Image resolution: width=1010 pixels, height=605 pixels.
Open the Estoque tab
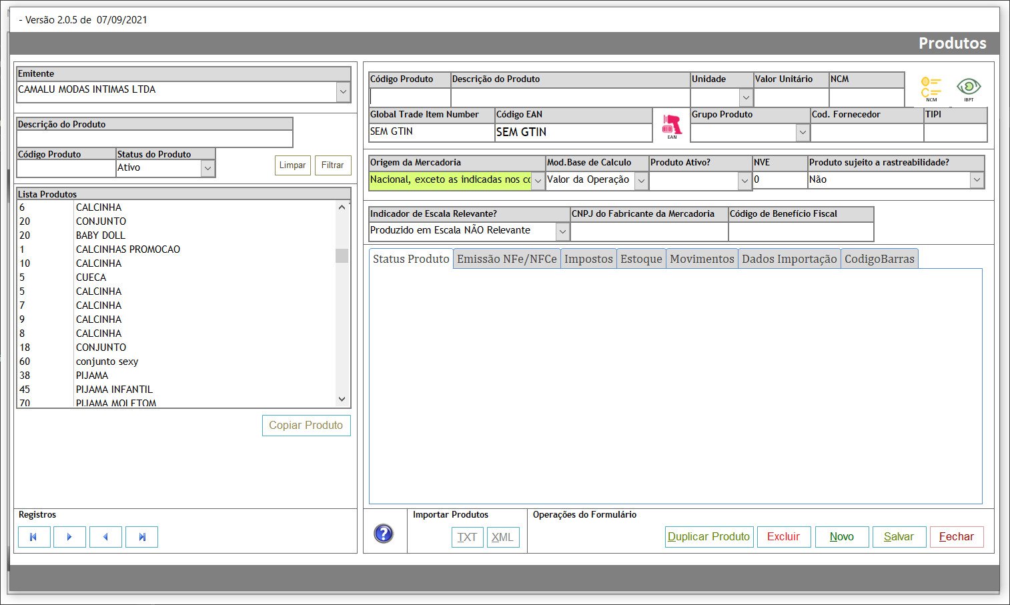pyautogui.click(x=640, y=259)
